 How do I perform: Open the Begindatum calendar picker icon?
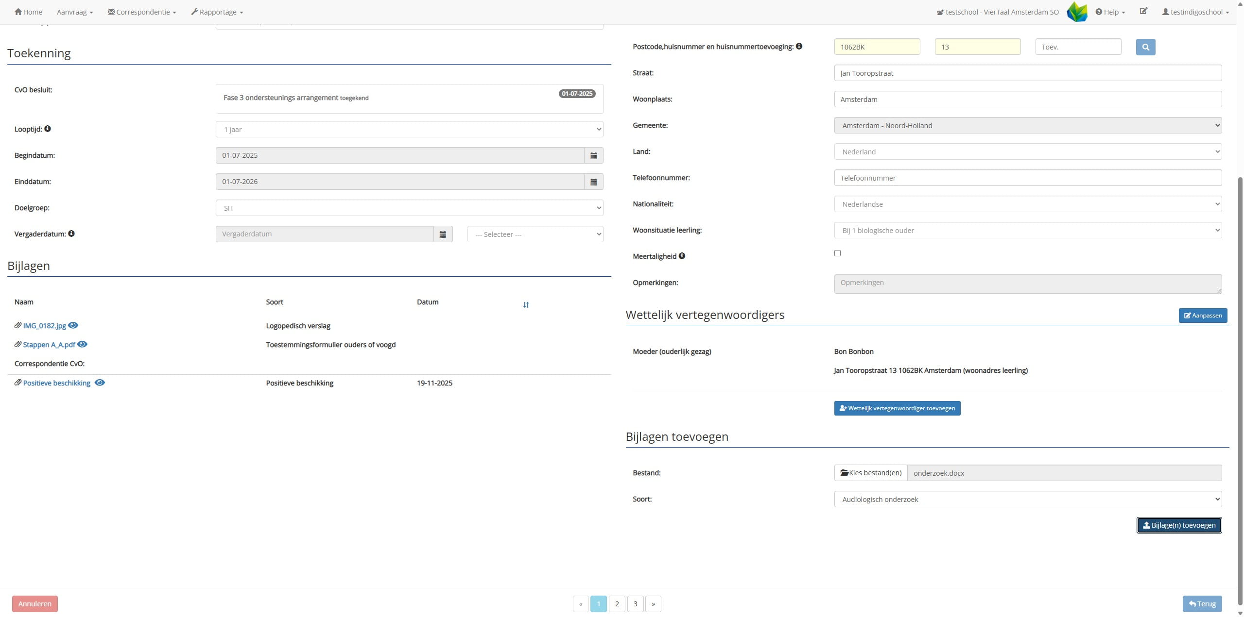tap(593, 155)
